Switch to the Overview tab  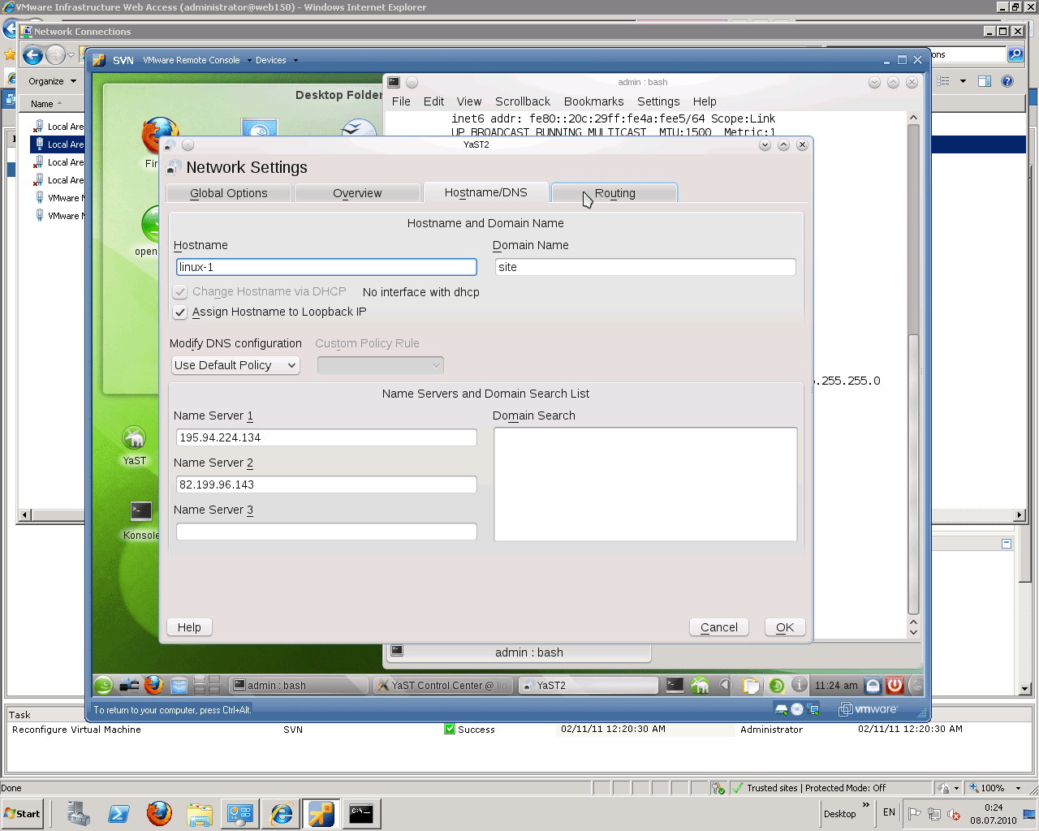click(357, 193)
